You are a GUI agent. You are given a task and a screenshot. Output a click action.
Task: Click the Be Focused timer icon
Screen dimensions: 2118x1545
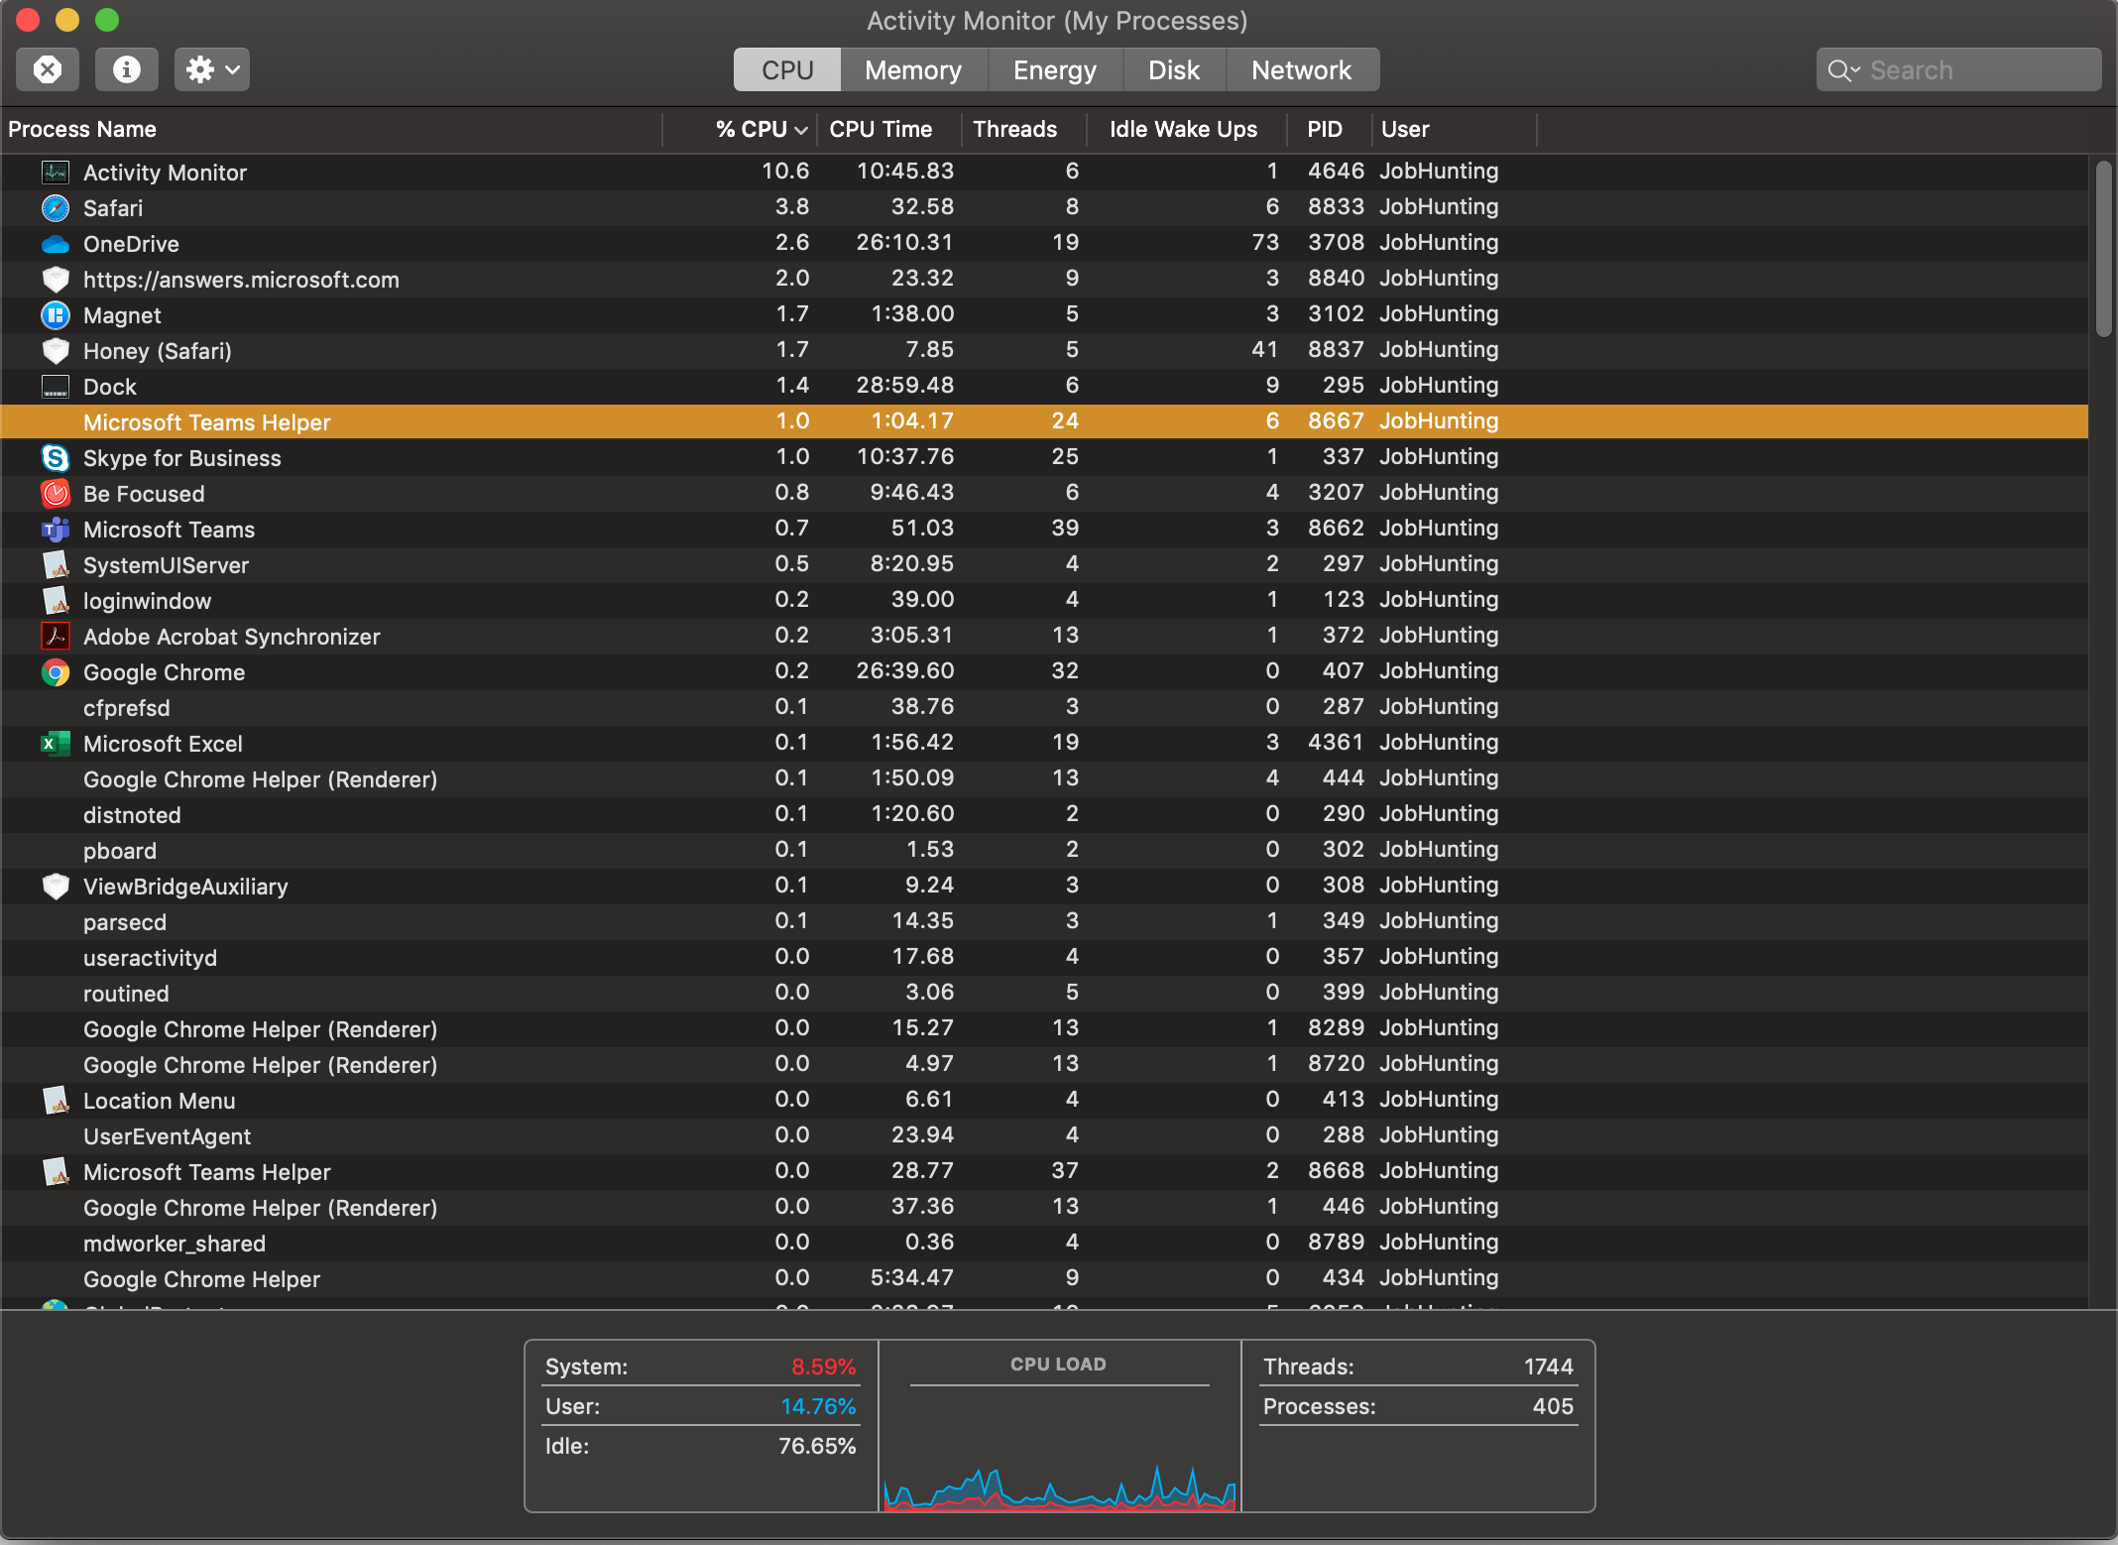[x=56, y=494]
